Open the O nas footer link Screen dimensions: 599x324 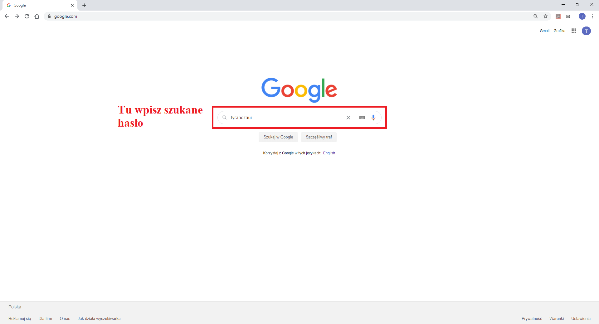click(x=65, y=319)
